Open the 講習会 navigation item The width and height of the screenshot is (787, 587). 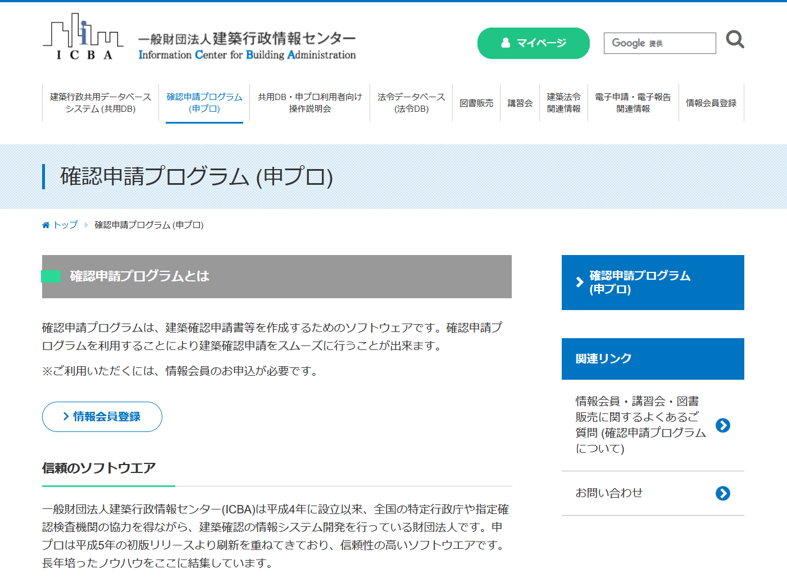coord(520,103)
